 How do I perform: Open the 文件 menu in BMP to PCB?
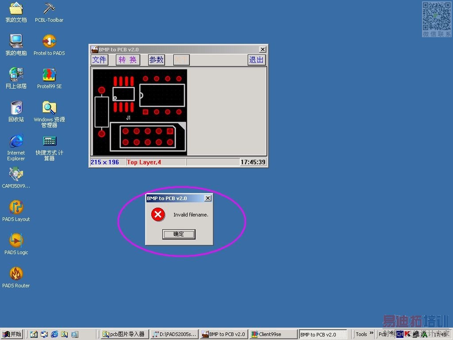(x=100, y=60)
